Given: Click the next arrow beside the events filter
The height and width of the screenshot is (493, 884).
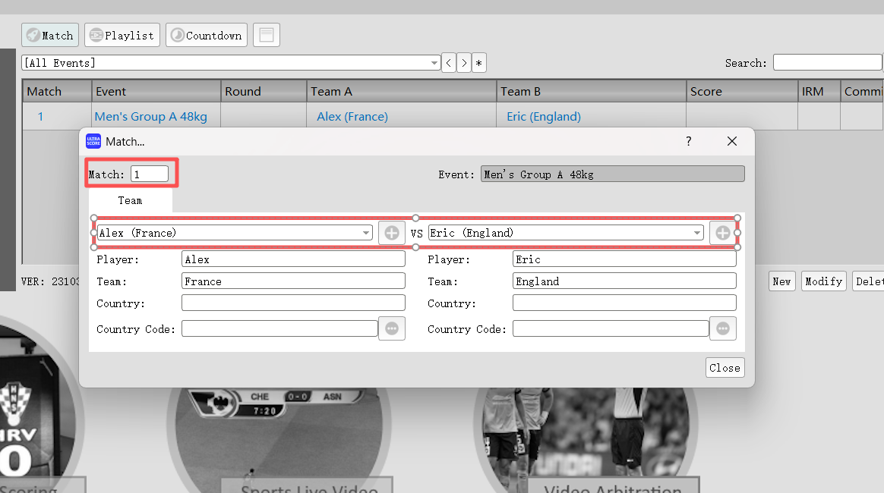Looking at the screenshot, I should click(463, 62).
